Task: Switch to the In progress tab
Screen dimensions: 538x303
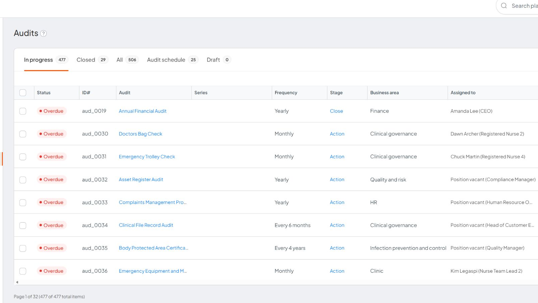Action: (46, 60)
